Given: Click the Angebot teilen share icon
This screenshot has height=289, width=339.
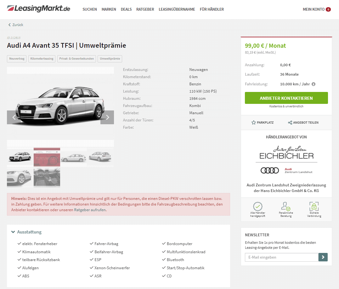Looking at the screenshot, I should pyautogui.click(x=290, y=123).
